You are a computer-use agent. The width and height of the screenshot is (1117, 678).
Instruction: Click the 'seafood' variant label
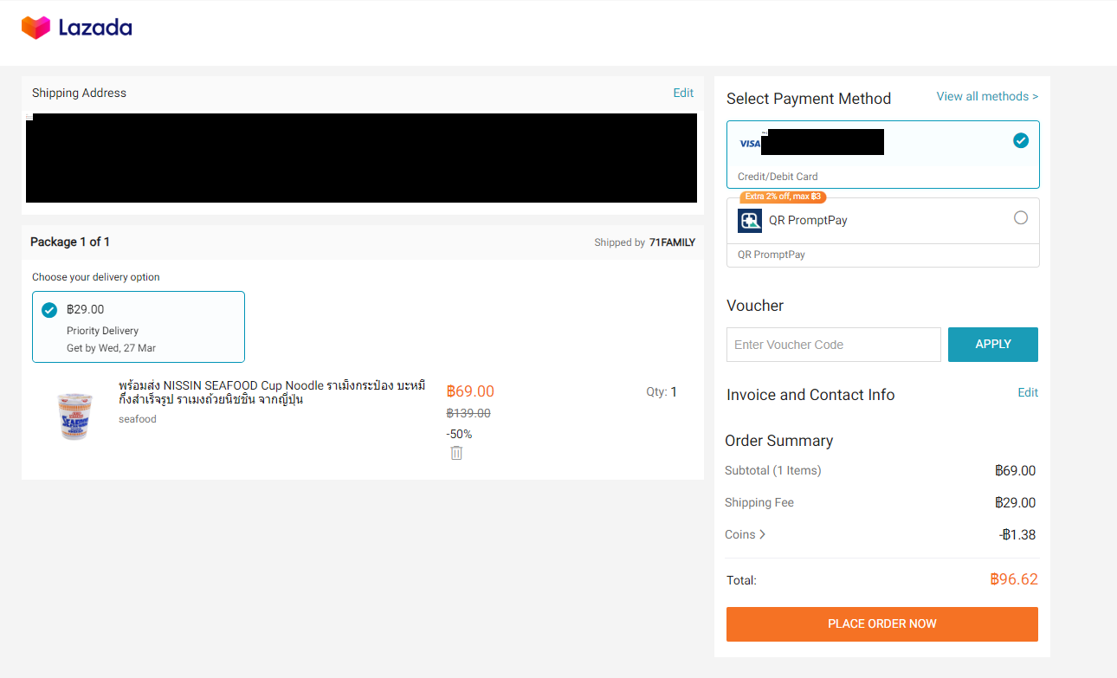tap(138, 419)
